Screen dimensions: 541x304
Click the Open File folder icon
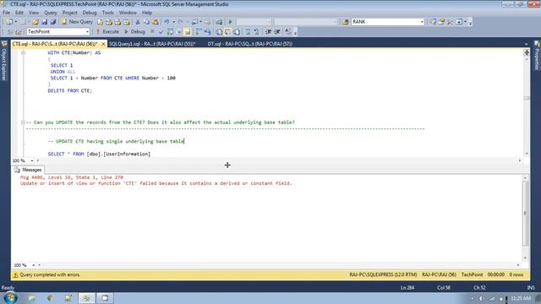pyautogui.click(x=36, y=22)
